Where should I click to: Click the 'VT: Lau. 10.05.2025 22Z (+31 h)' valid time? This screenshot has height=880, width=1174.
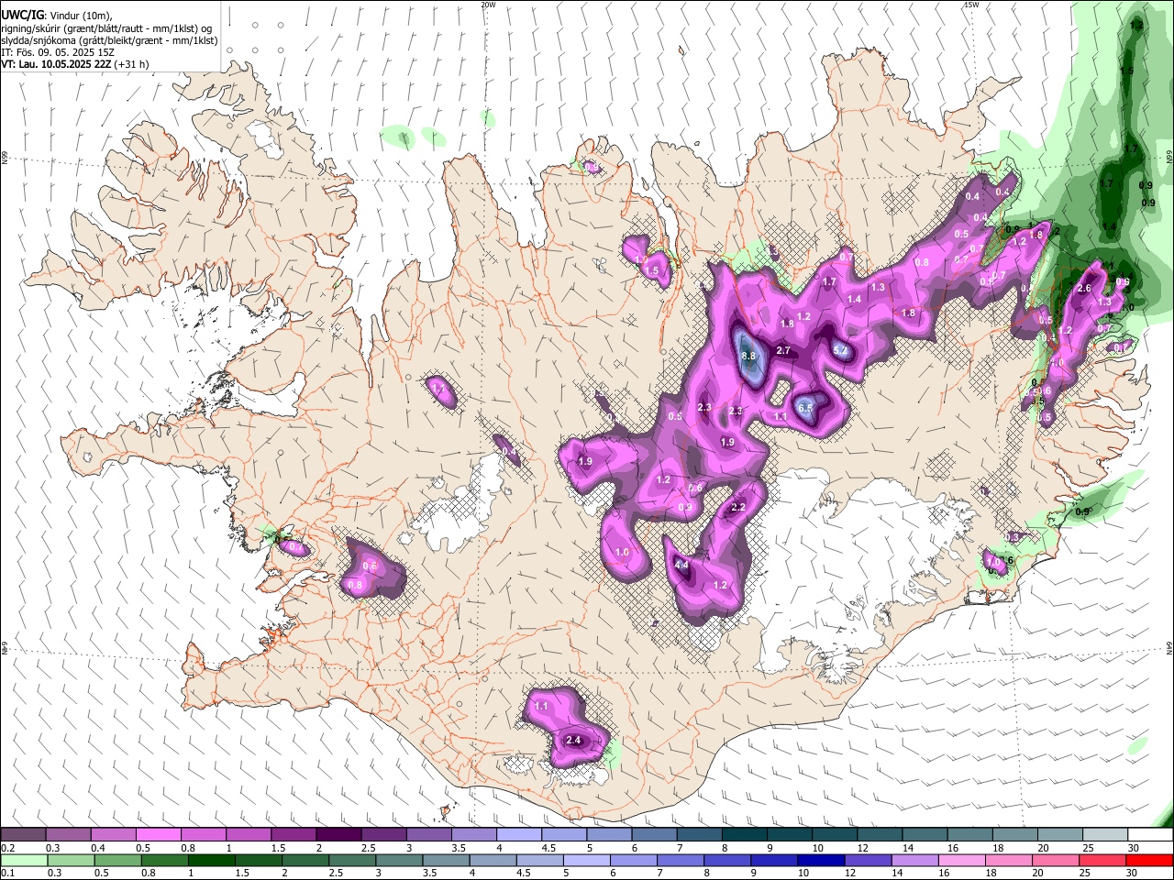[75, 64]
